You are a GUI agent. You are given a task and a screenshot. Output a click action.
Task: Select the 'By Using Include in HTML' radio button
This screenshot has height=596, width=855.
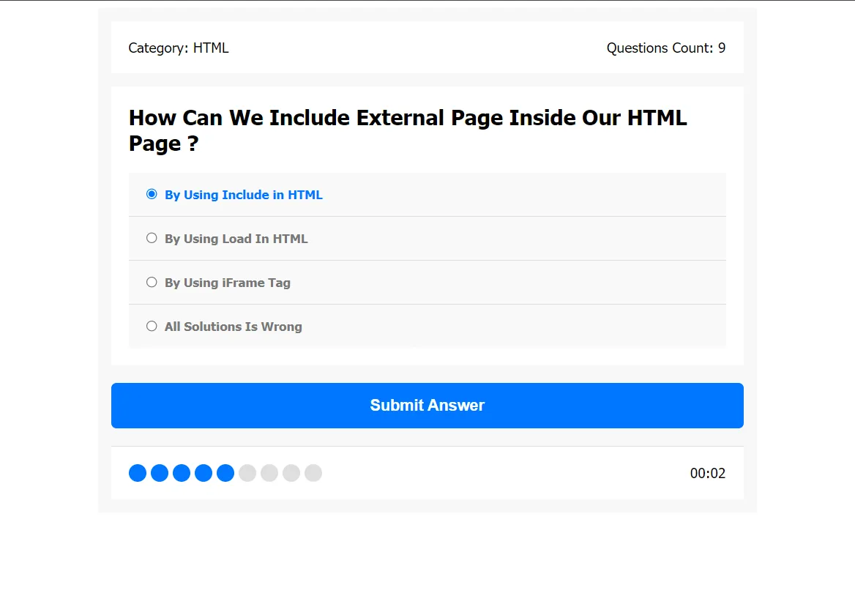[152, 194]
